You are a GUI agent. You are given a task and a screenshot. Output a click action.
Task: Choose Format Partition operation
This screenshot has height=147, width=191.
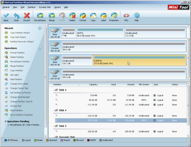(x=17, y=52)
